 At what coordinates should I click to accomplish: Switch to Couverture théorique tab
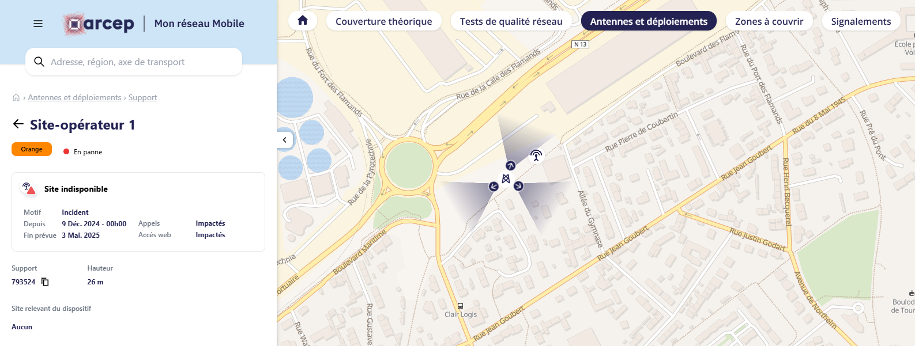(384, 21)
